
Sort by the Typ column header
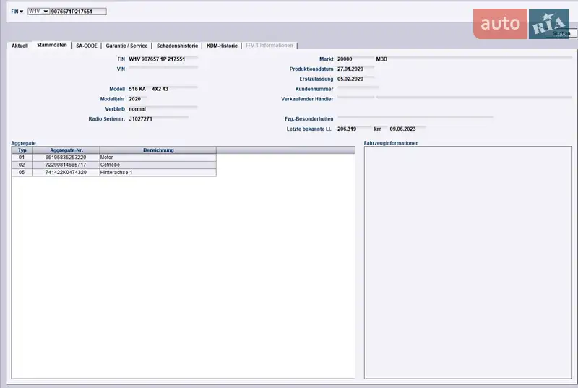(22, 150)
